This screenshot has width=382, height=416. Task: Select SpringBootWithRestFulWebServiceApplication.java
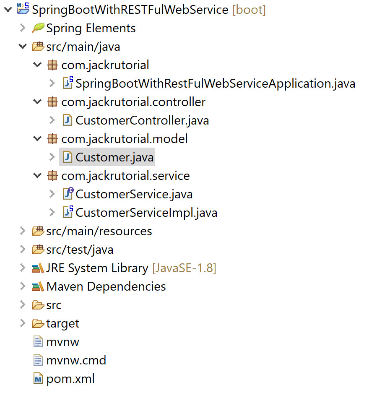point(215,83)
